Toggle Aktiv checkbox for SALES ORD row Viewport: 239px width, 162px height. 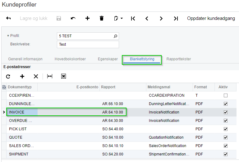226,146
